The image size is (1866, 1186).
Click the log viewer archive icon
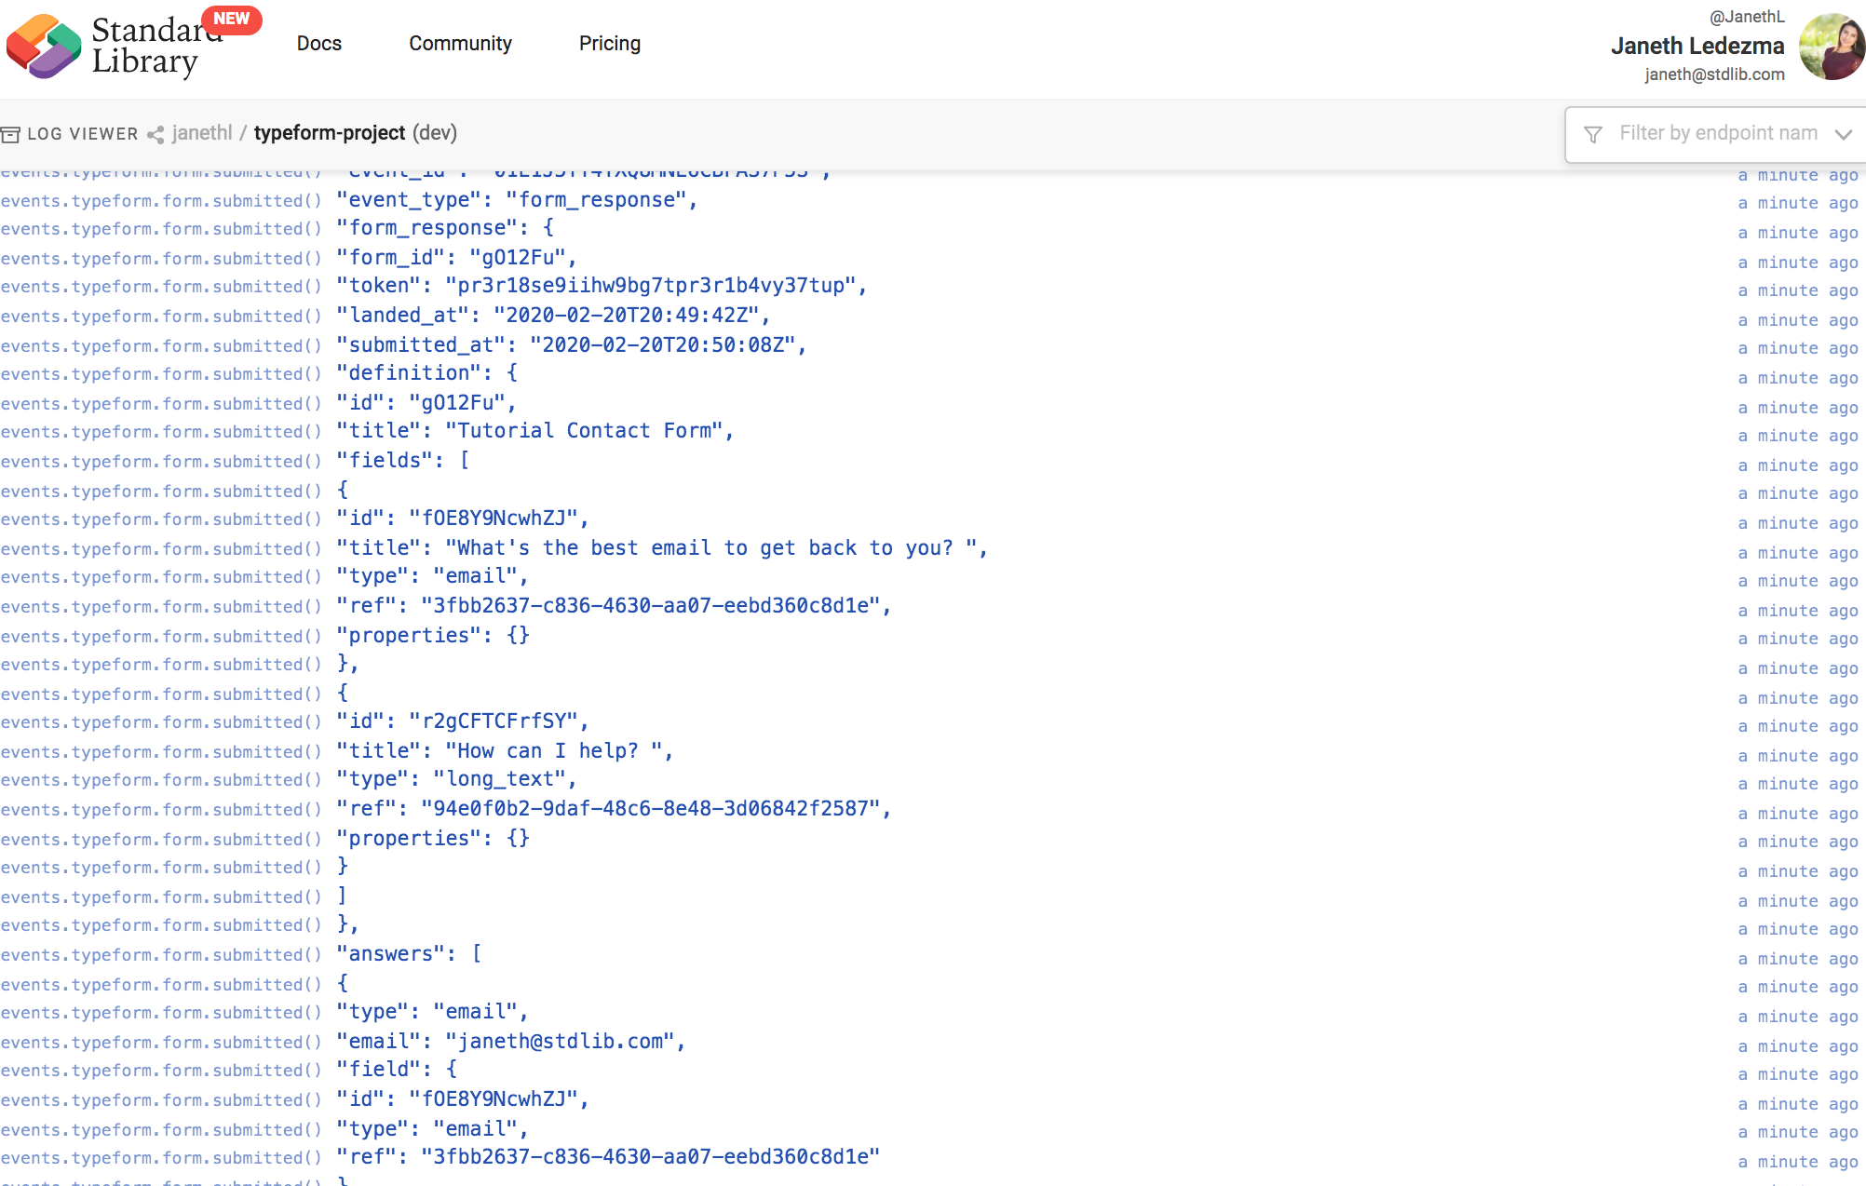pyautogui.click(x=10, y=134)
